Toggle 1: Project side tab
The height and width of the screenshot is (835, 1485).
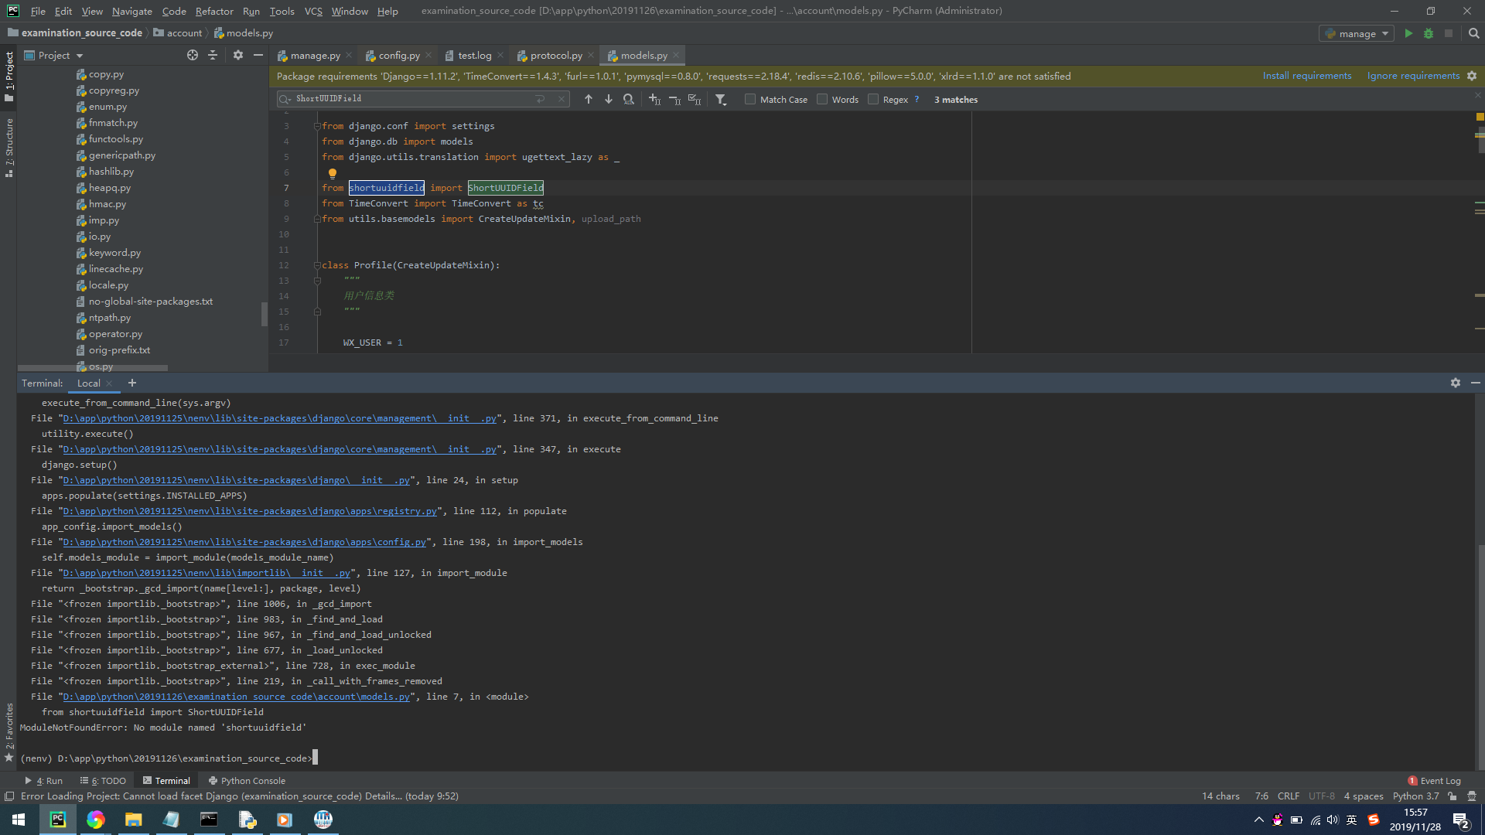tap(9, 76)
